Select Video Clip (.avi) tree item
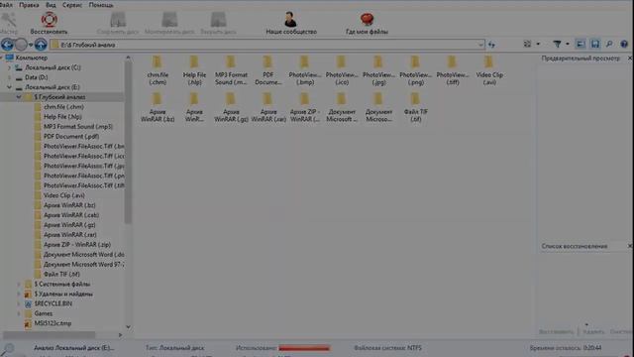 click(64, 195)
